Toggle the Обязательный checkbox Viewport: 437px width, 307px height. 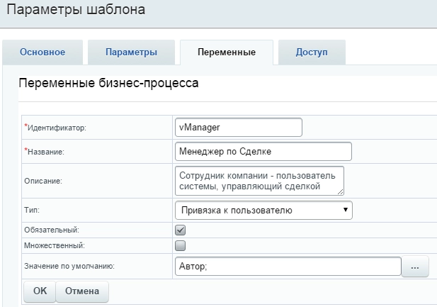[180, 230]
